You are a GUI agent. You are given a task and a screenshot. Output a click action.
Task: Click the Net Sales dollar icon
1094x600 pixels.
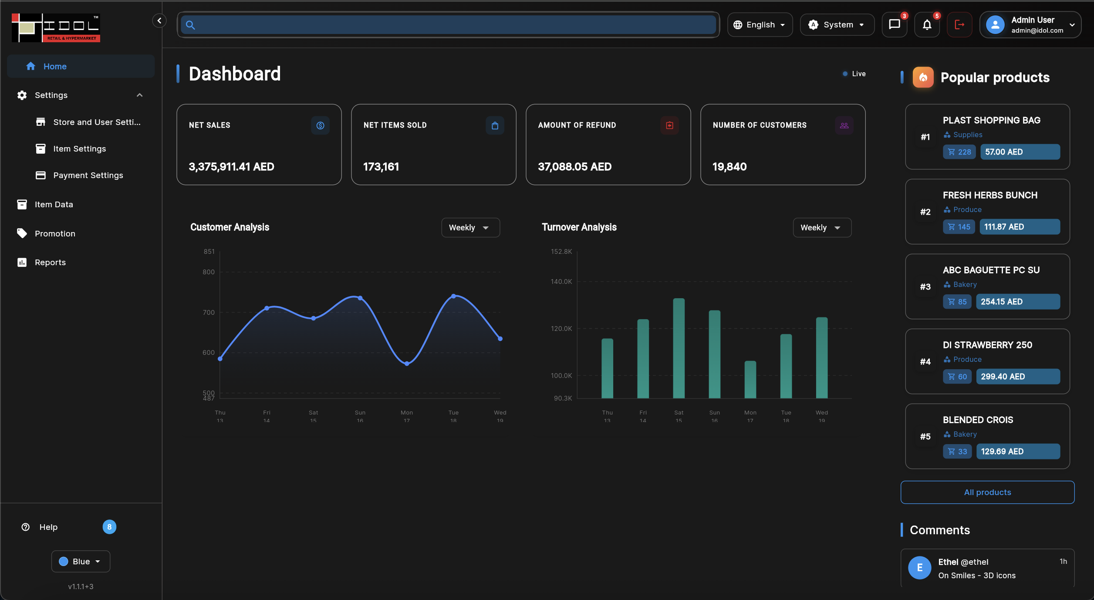[320, 125]
